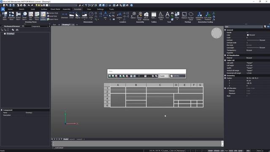270x152 pixels.
Task: Collapse the Geometry properties section
Action: click(225, 76)
